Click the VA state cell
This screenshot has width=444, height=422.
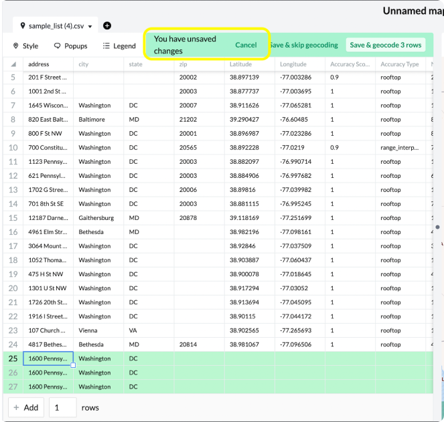tap(149, 330)
